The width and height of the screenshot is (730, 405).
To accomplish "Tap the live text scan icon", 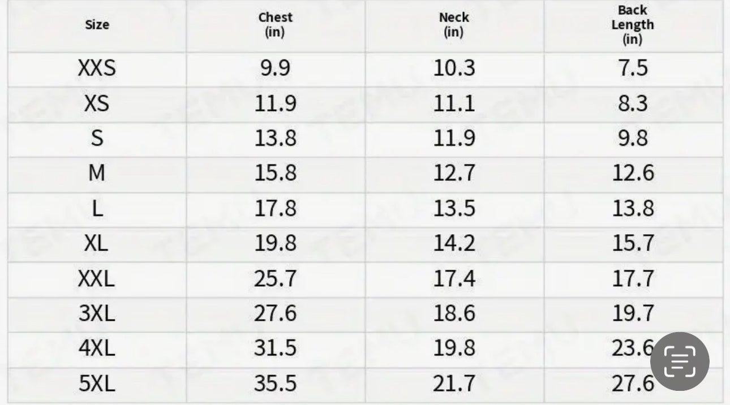I will (679, 361).
